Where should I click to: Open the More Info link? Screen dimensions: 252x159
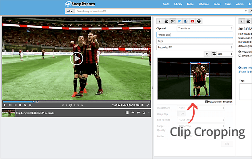pos(246,68)
